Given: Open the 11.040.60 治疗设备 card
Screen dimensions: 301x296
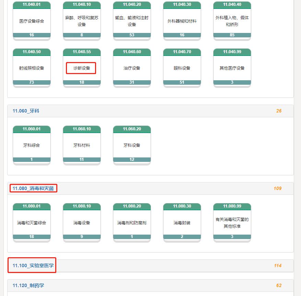Looking at the screenshot, I should point(132,68).
